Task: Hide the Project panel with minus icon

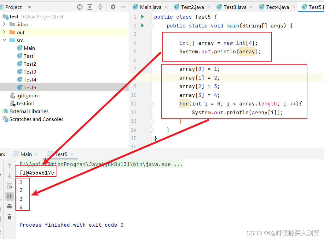Action: pyautogui.click(x=124, y=7)
